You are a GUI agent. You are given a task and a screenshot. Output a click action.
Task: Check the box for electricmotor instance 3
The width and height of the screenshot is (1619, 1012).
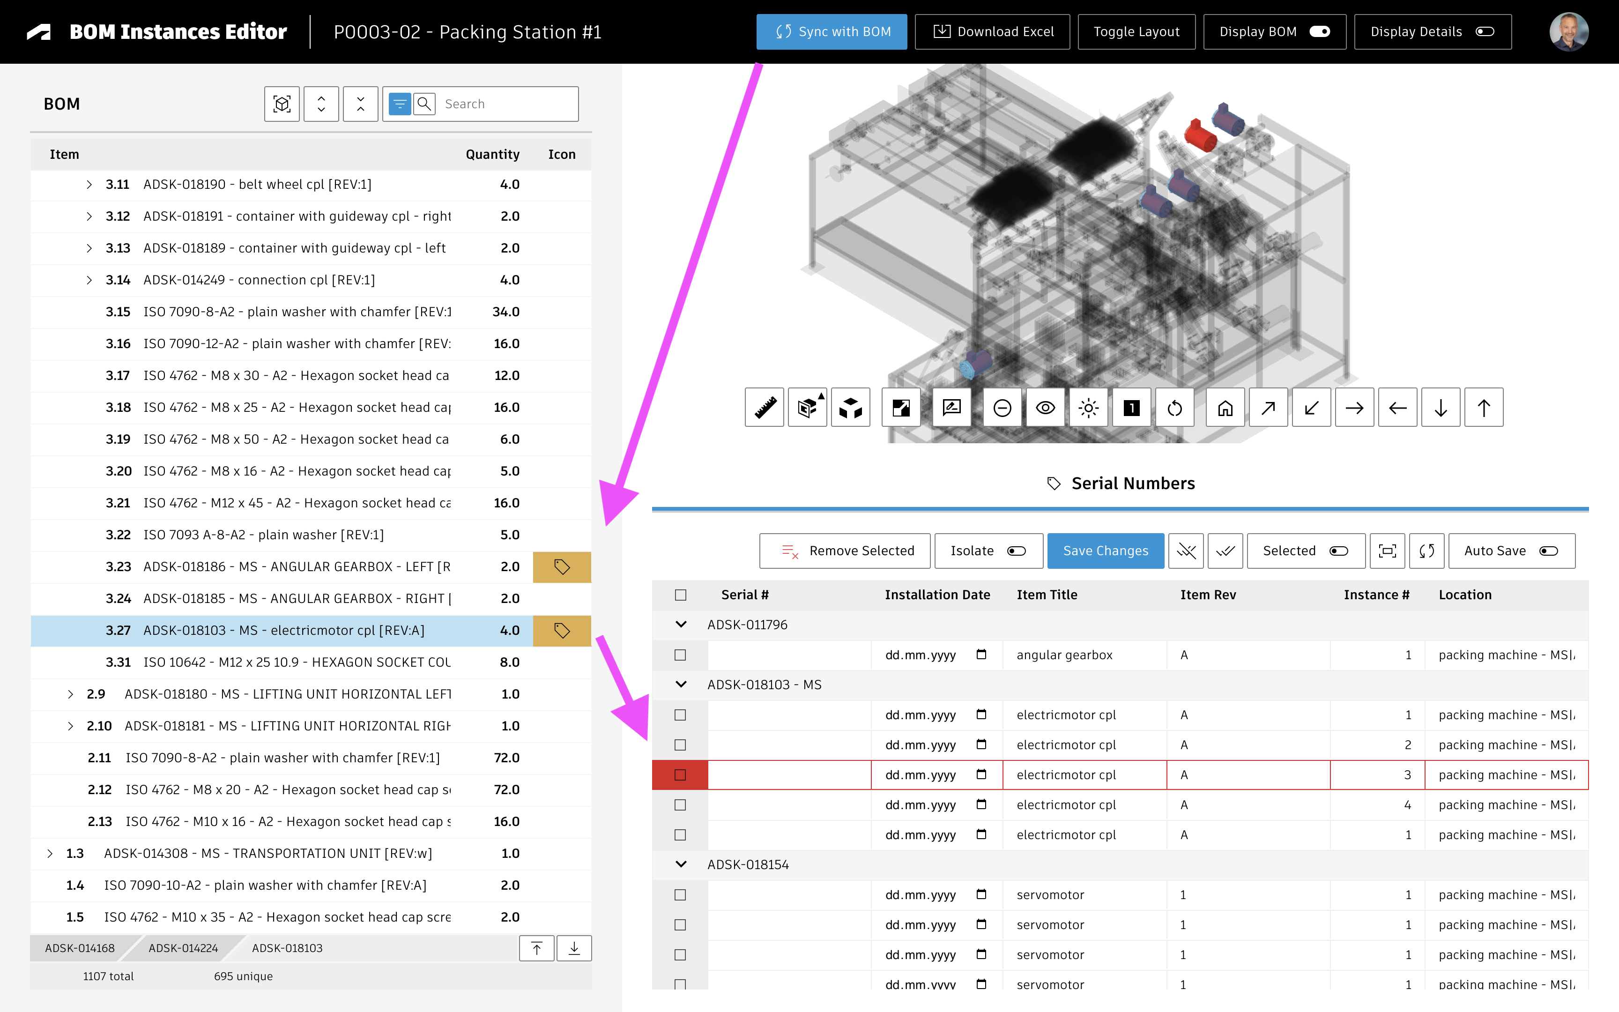pos(680,775)
